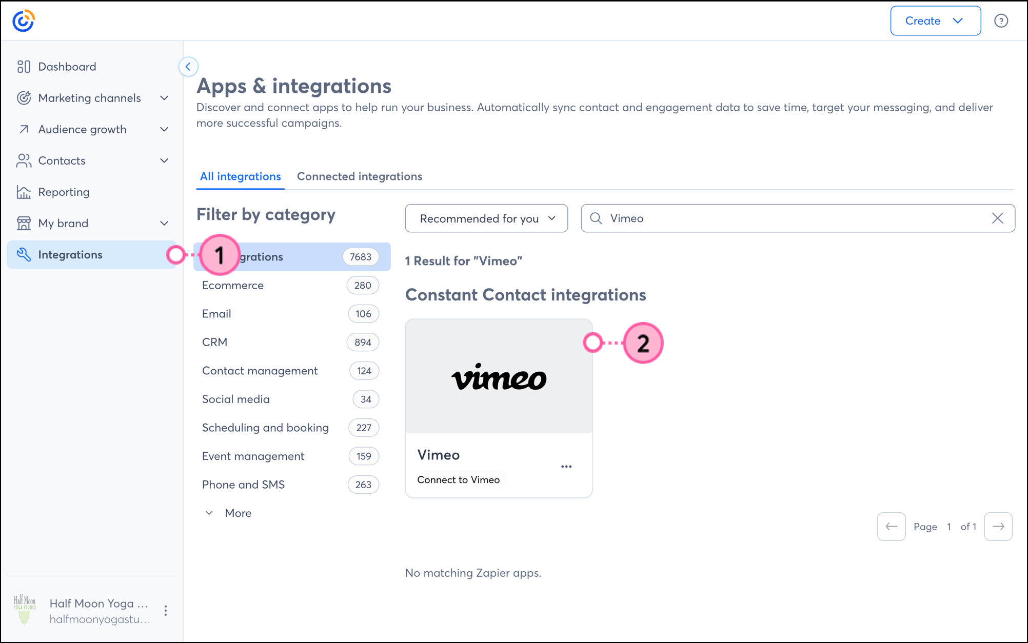Expand the Contacts chevron
Image resolution: width=1028 pixels, height=643 pixels.
click(164, 160)
